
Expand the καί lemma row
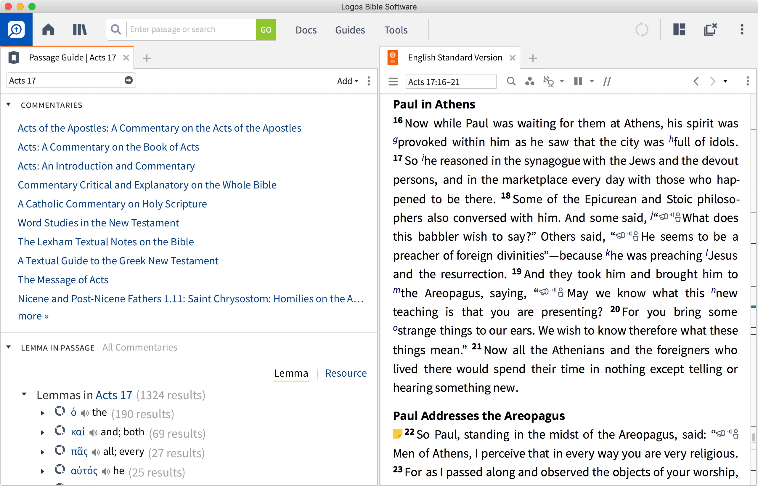pyautogui.click(x=43, y=433)
